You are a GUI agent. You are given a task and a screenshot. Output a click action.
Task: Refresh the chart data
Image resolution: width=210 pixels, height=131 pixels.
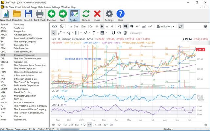point(86,15)
